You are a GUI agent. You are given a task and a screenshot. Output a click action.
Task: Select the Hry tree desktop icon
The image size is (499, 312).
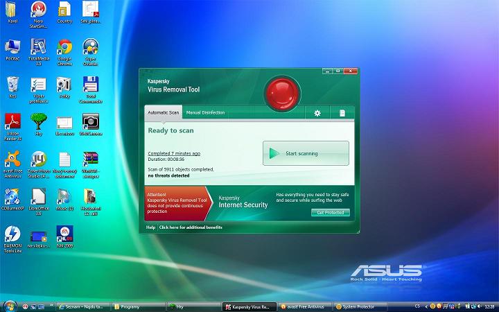point(39,125)
